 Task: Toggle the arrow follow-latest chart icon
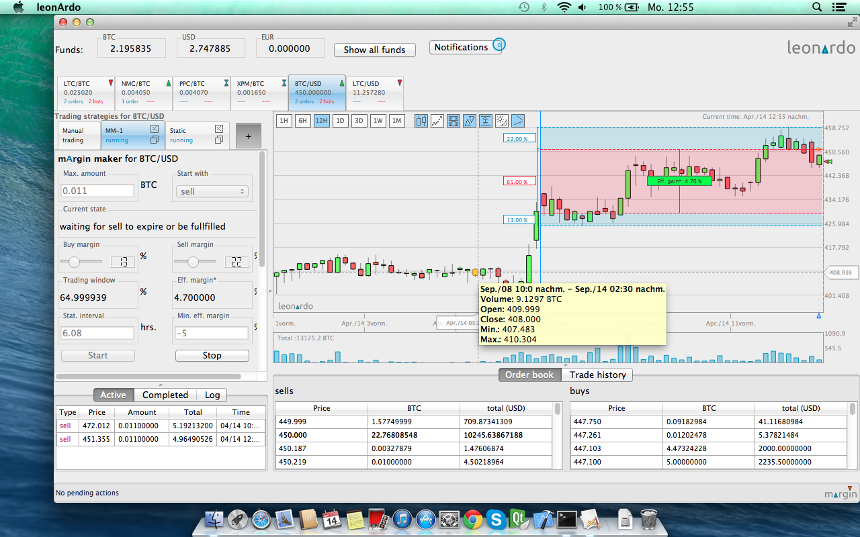(518, 121)
